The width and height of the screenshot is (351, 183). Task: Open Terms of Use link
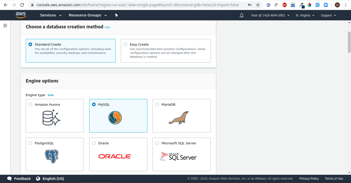coord(334,179)
